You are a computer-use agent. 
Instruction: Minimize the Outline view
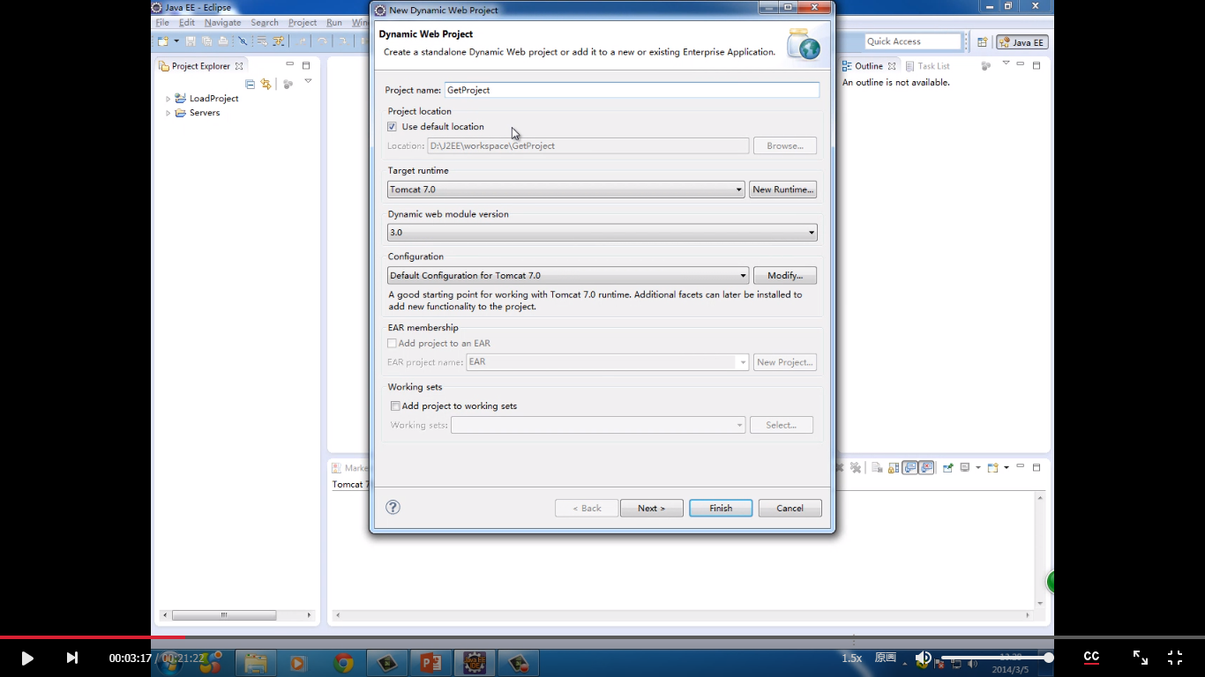tap(1020, 64)
